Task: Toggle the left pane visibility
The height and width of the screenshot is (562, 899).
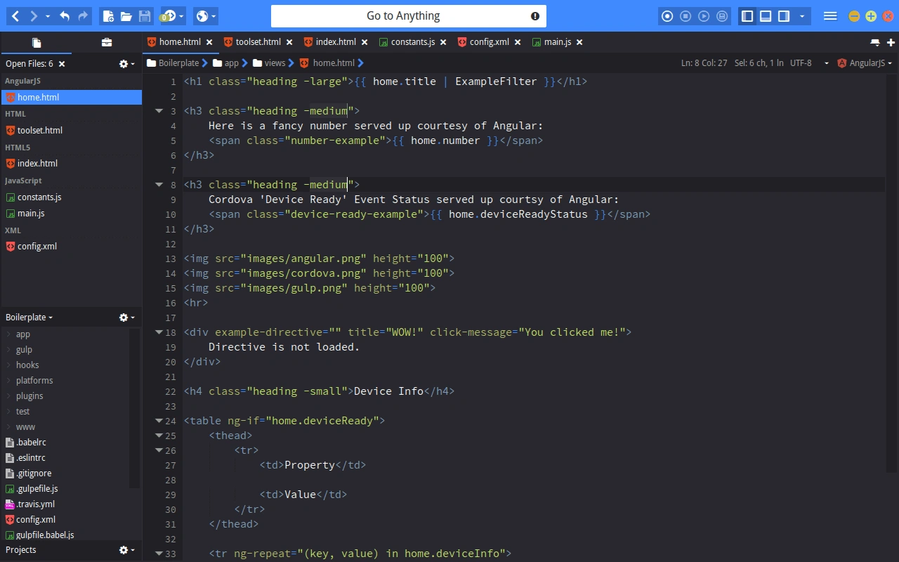Action: tap(747, 15)
